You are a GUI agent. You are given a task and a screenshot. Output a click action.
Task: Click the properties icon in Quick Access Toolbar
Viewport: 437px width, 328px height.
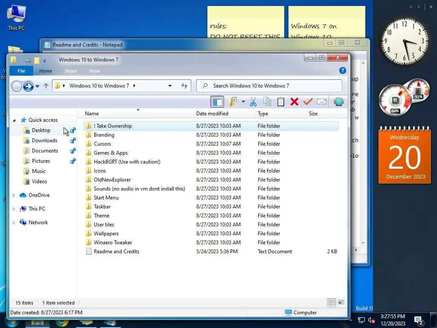point(27,60)
